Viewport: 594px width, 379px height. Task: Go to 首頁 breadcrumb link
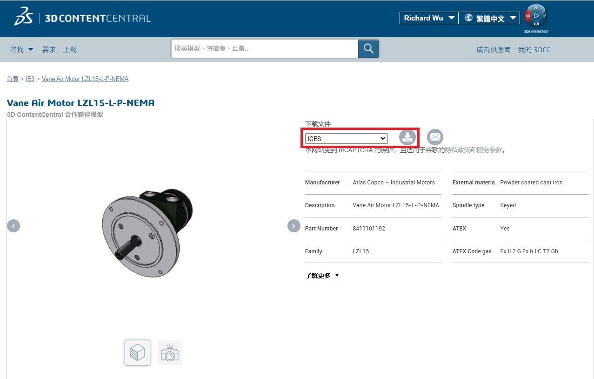[13, 79]
